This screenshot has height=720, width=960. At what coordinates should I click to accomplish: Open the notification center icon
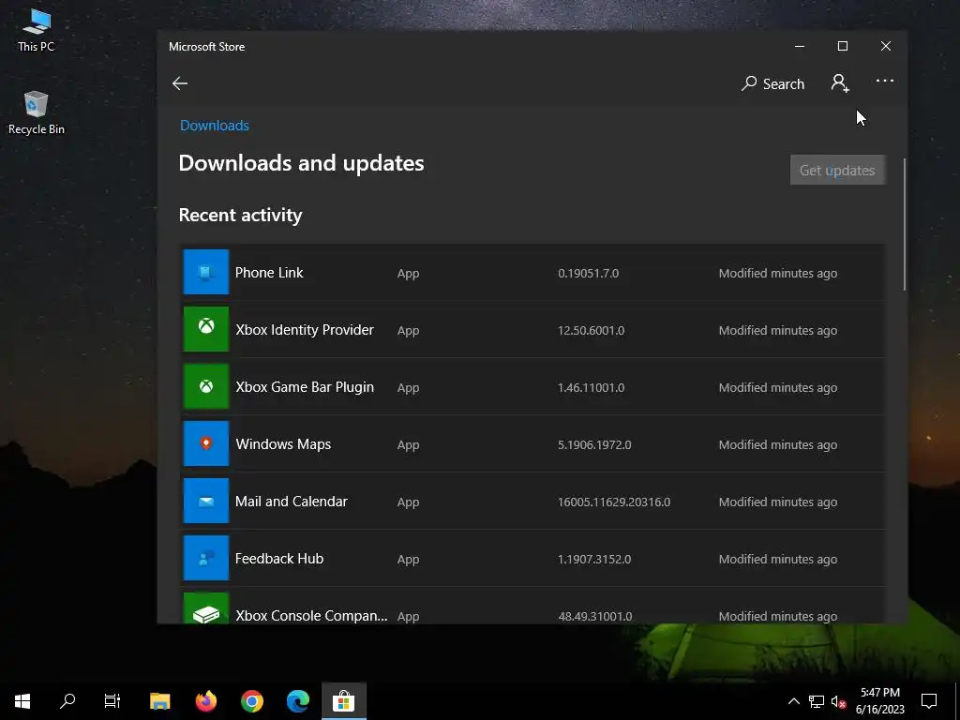(929, 701)
